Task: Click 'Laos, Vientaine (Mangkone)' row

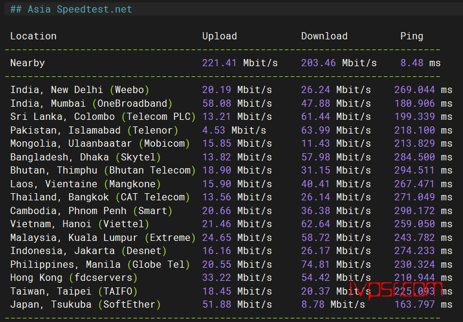Action: pos(85,184)
